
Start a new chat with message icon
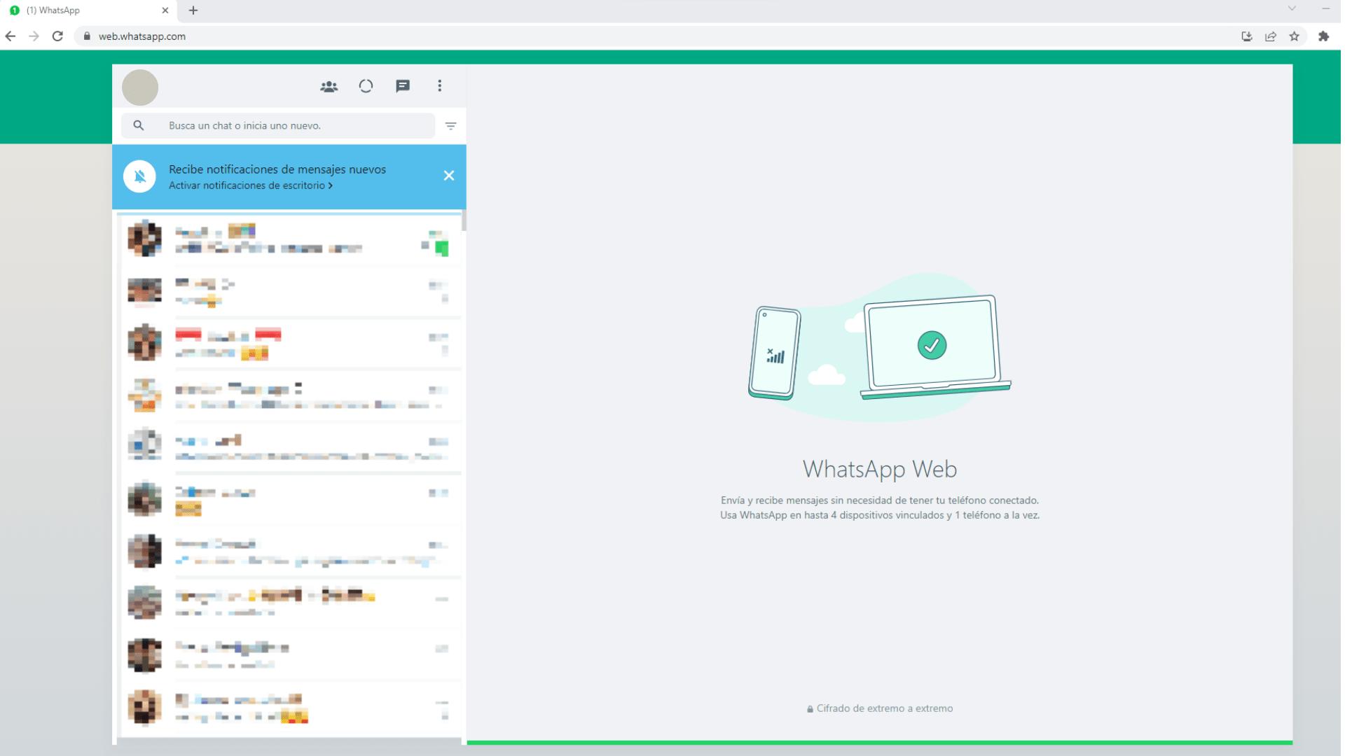tap(403, 86)
